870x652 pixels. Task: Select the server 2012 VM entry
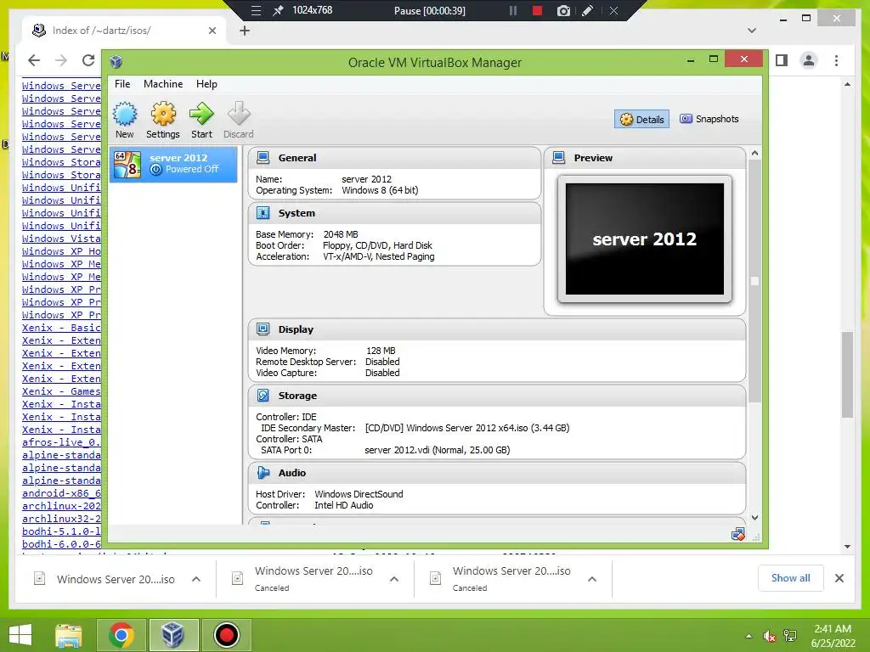(173, 164)
